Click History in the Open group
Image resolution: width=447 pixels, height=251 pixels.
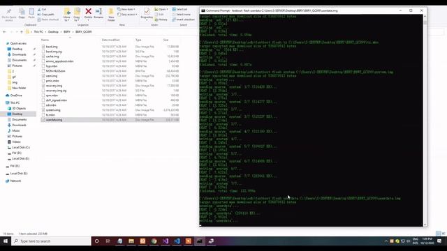click(x=161, y=20)
